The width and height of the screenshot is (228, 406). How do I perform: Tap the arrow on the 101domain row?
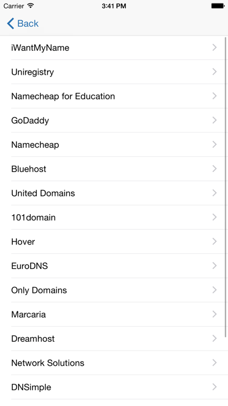214,217
